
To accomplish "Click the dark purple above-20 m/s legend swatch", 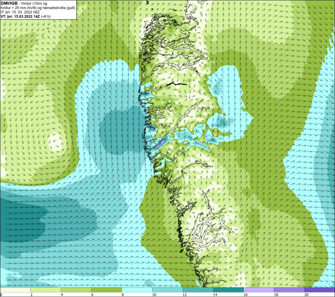I will pyautogui.click(x=320, y=290).
